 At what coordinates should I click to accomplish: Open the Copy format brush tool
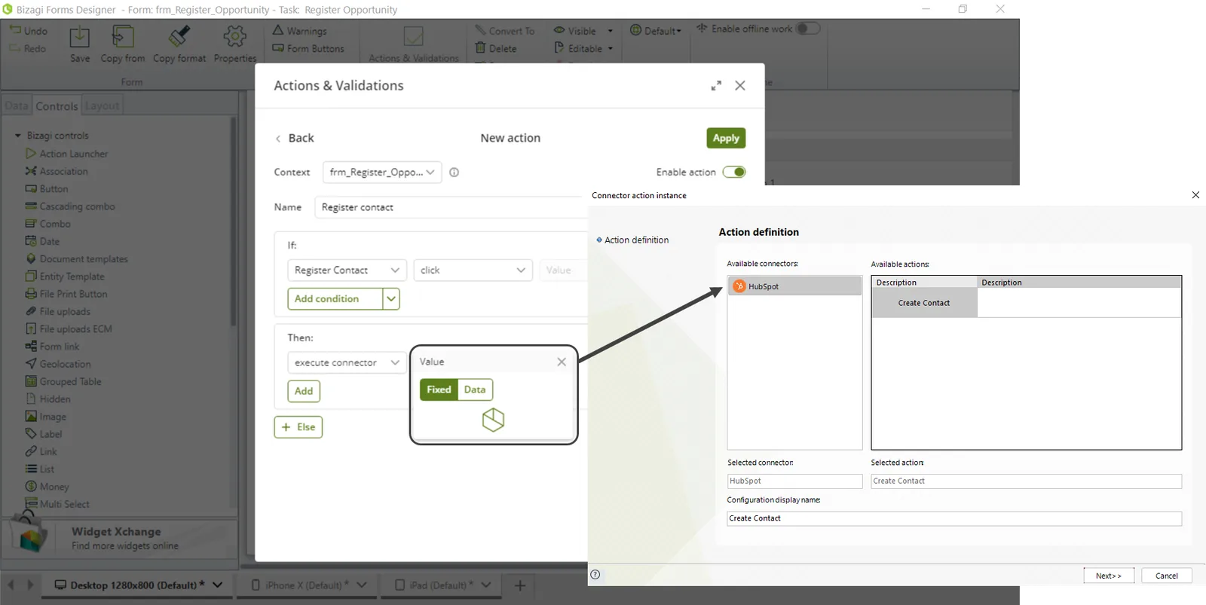pyautogui.click(x=179, y=36)
